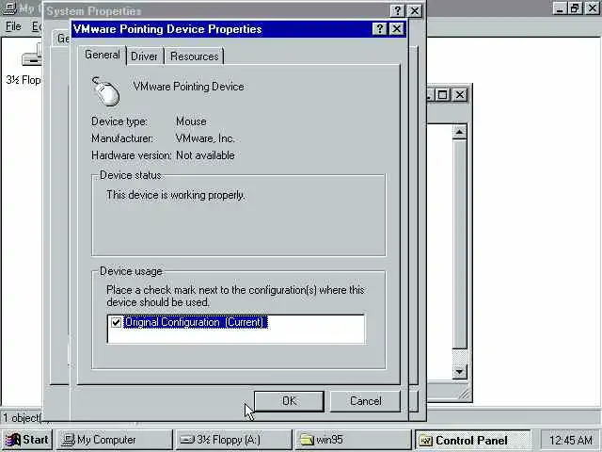The height and width of the screenshot is (452, 602).
Task: Click the help question mark in VMware Pointing Device Properties
Action: coord(379,29)
